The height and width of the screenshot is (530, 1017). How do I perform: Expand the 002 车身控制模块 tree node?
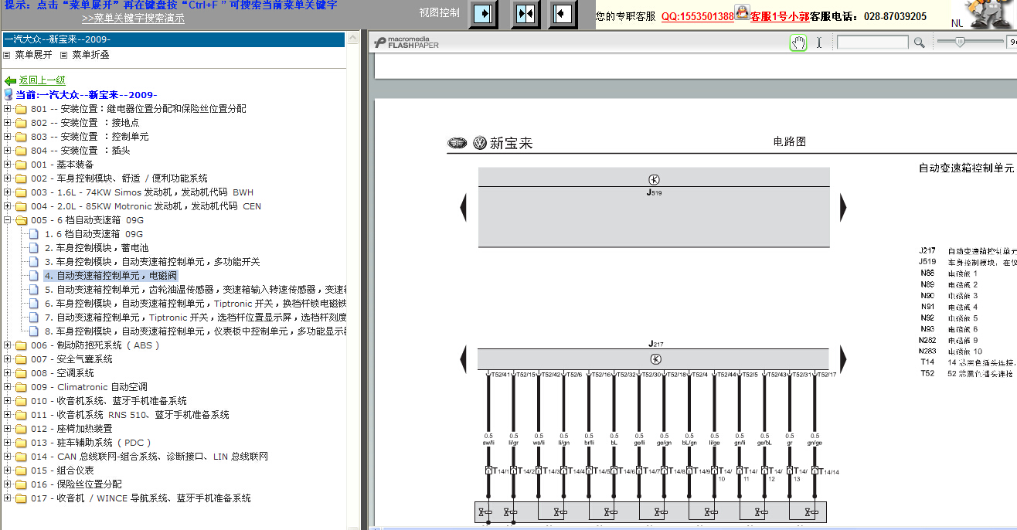pyautogui.click(x=7, y=178)
